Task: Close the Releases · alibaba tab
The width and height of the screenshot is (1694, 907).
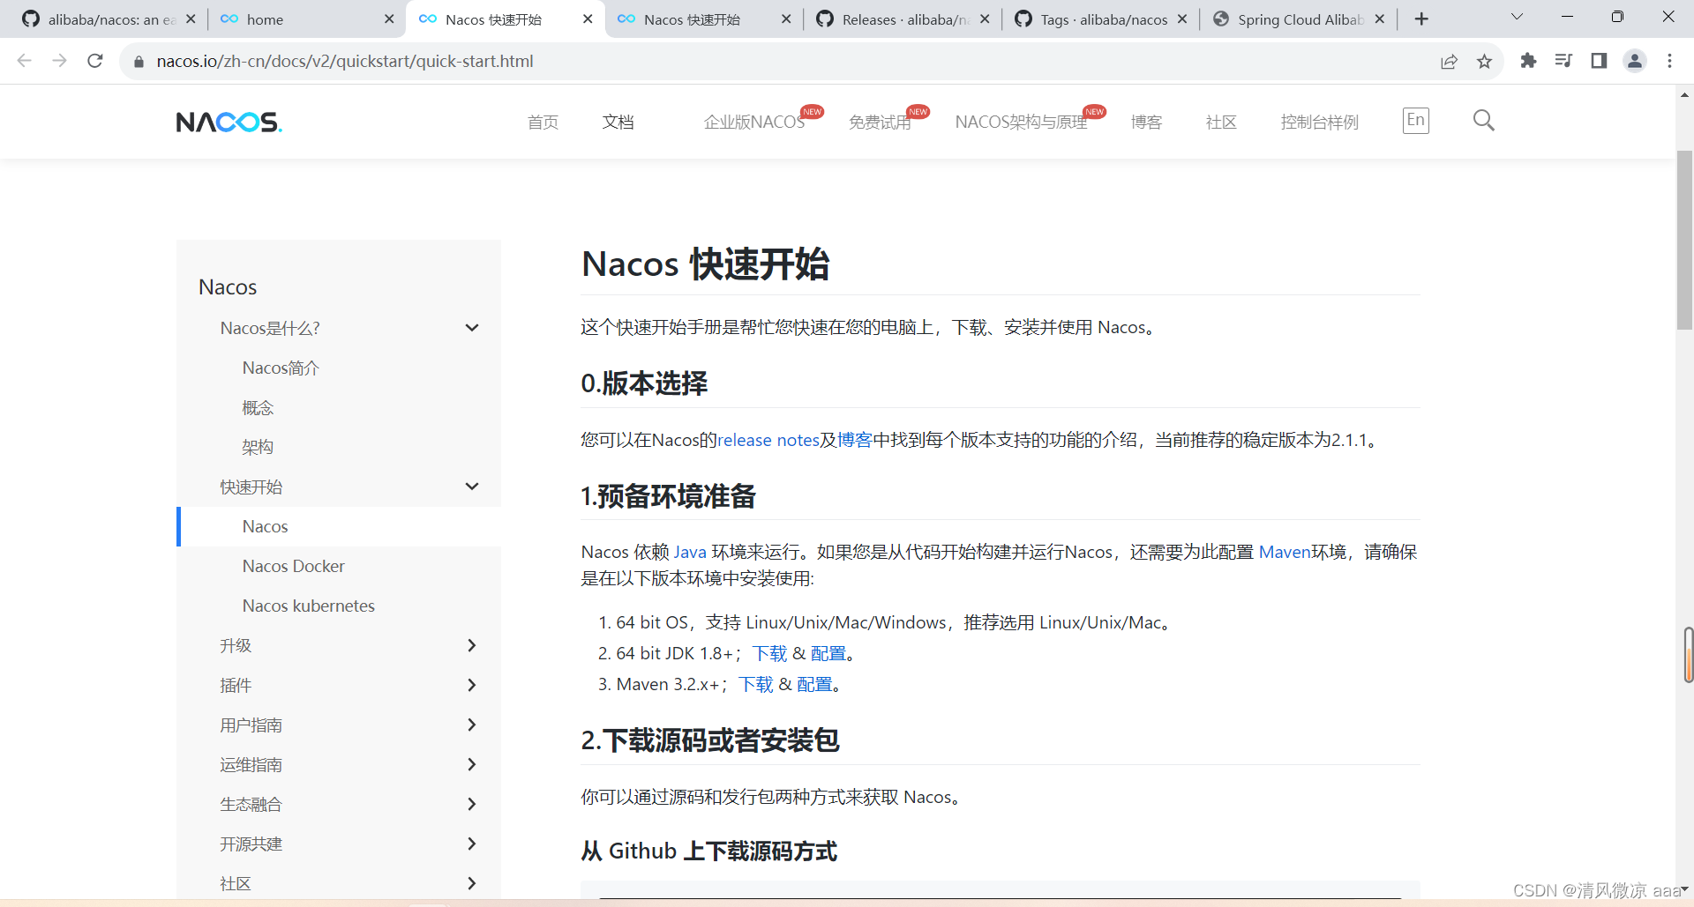Action: point(985,19)
